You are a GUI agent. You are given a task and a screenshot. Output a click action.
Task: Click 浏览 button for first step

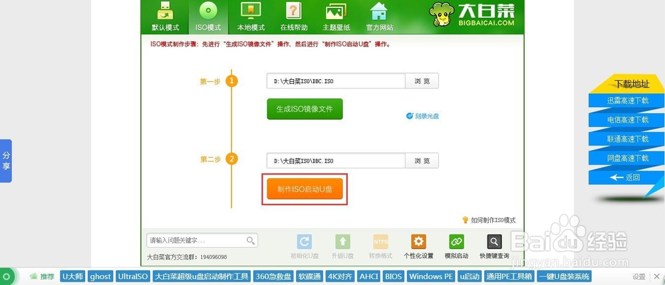[422, 81]
